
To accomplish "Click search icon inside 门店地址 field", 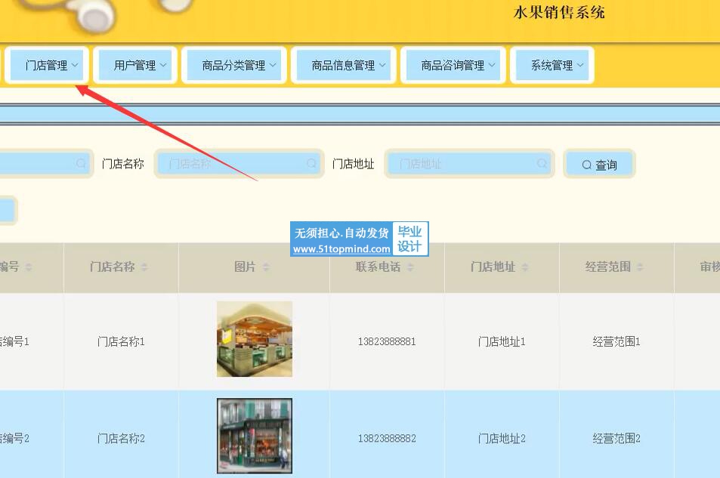I will [x=542, y=163].
